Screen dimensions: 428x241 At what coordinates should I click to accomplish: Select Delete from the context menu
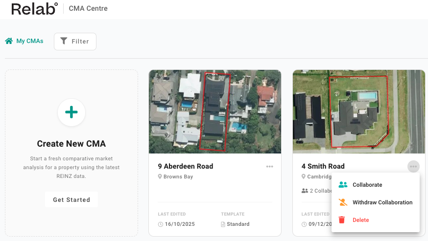coord(361,220)
